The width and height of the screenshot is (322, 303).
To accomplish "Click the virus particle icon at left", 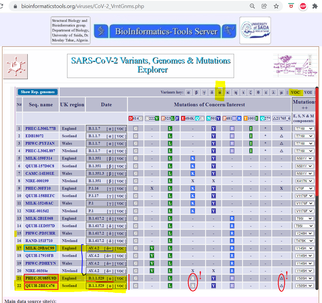I will [15, 66].
